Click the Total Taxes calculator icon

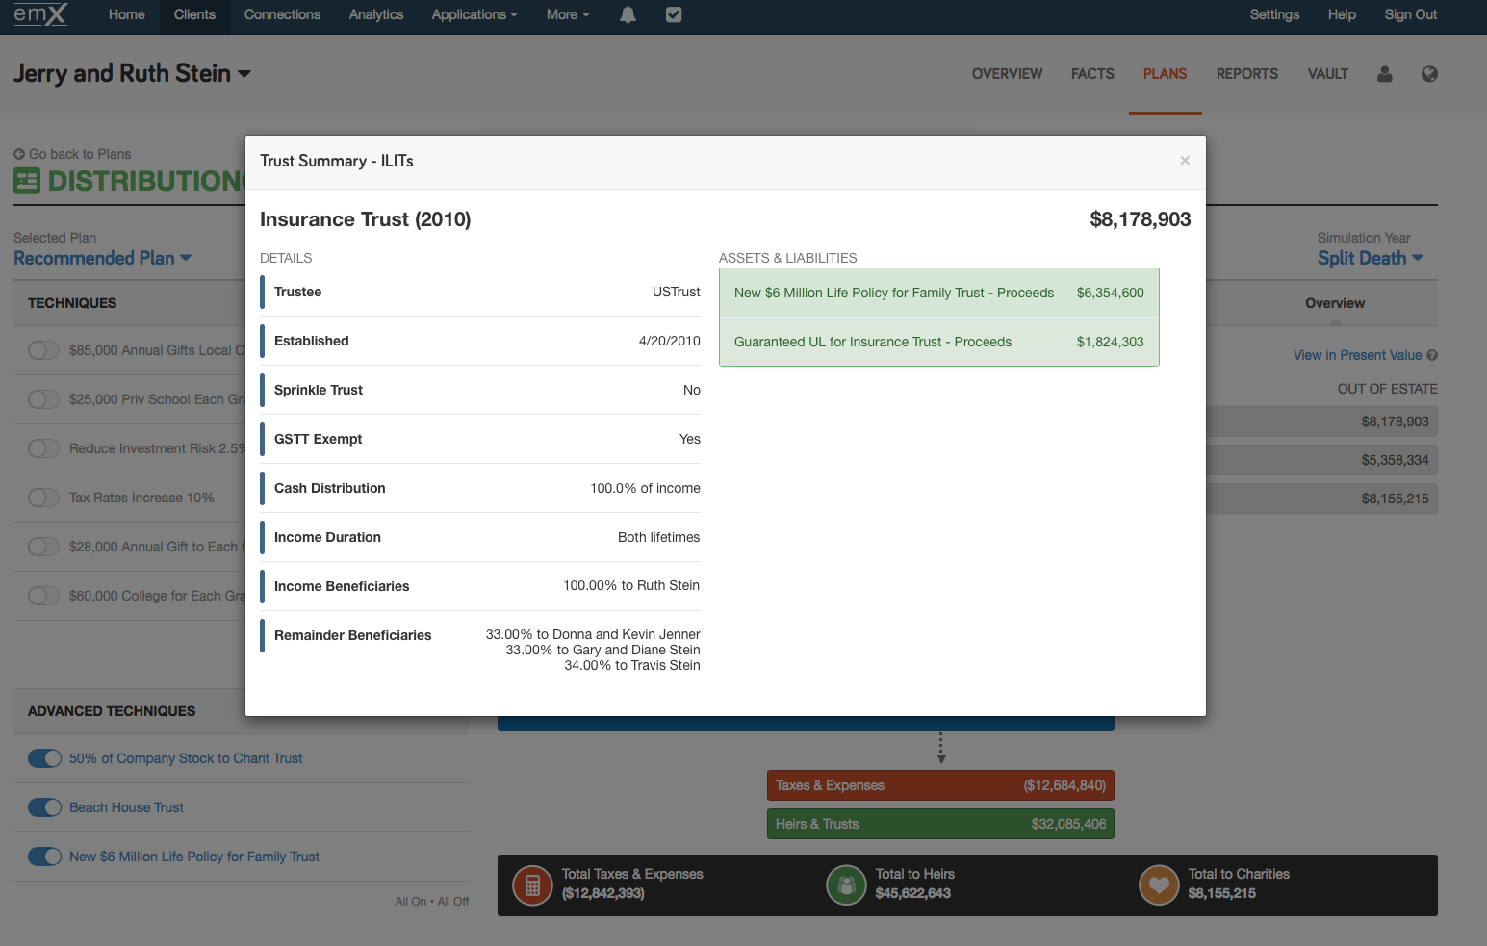point(532,885)
